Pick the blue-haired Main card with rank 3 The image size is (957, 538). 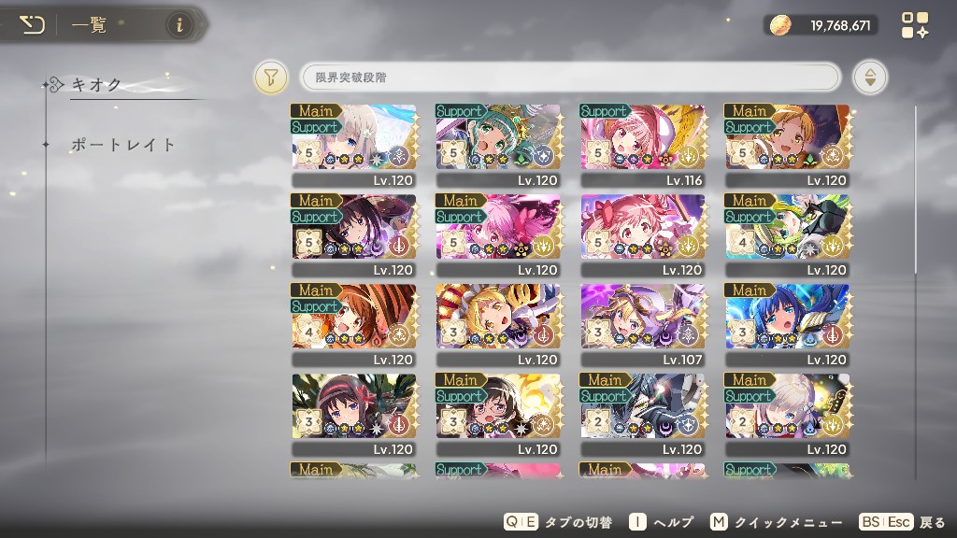pos(787,324)
